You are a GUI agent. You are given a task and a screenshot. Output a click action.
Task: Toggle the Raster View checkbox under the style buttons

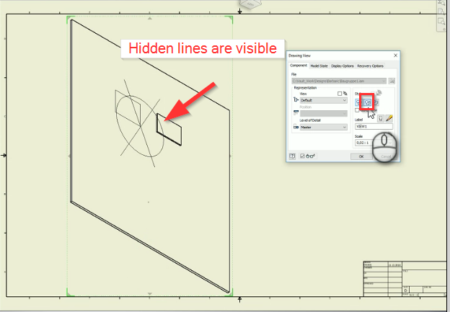[x=357, y=110]
